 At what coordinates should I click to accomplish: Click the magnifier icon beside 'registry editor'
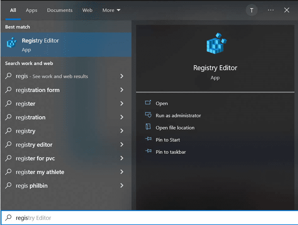[8, 144]
